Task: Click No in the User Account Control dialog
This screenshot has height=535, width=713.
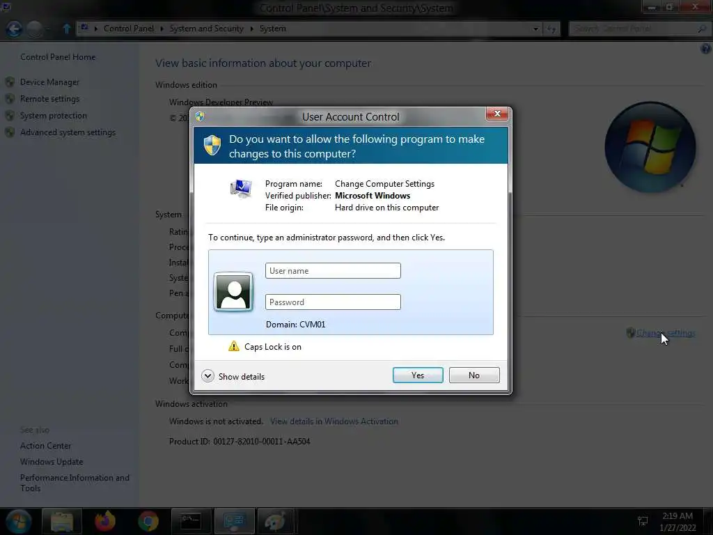Action: (x=473, y=375)
